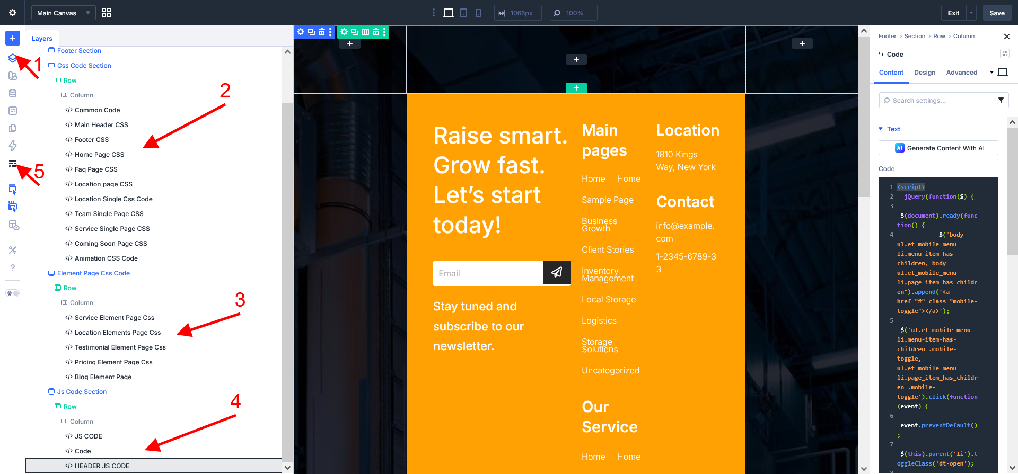Delete the section with blue trash icon
Viewport: 1018px width, 474px height.
point(321,32)
